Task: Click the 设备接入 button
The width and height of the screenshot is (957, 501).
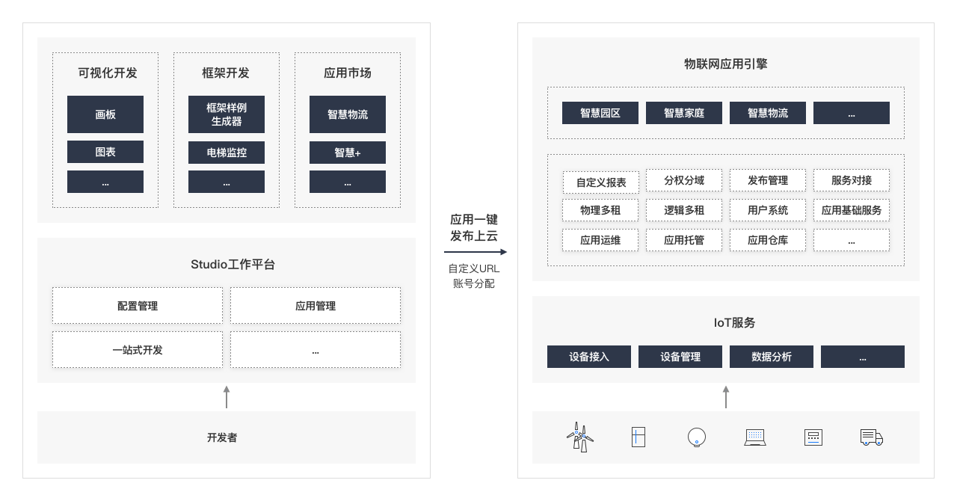Action: [588, 357]
